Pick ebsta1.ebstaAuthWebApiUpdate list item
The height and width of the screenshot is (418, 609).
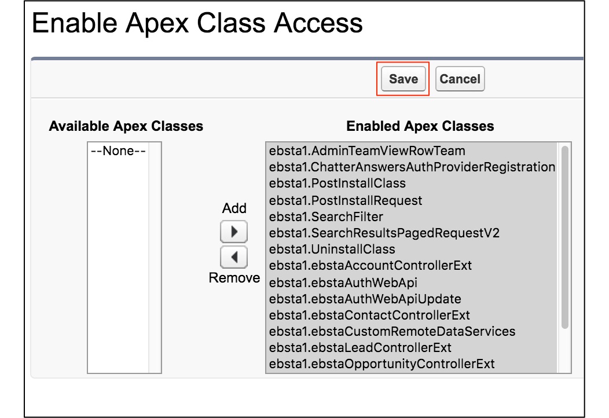pyautogui.click(x=365, y=299)
